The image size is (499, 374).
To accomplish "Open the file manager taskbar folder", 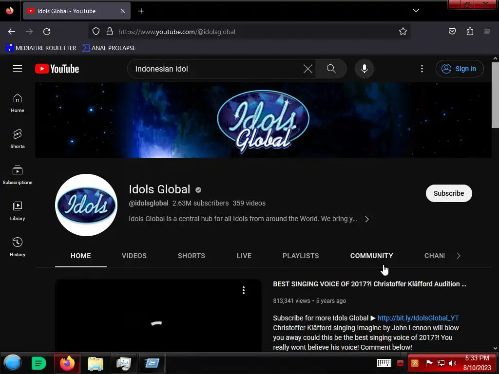I will [96, 363].
